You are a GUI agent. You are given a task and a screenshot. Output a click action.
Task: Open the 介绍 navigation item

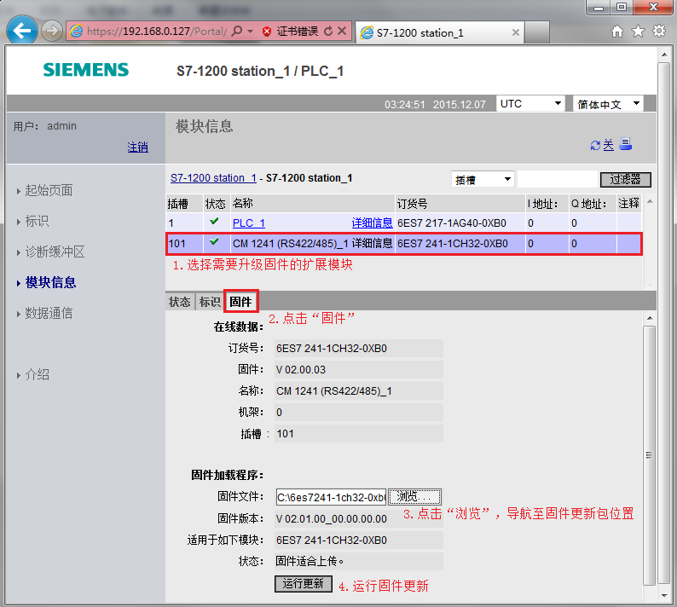(x=37, y=374)
